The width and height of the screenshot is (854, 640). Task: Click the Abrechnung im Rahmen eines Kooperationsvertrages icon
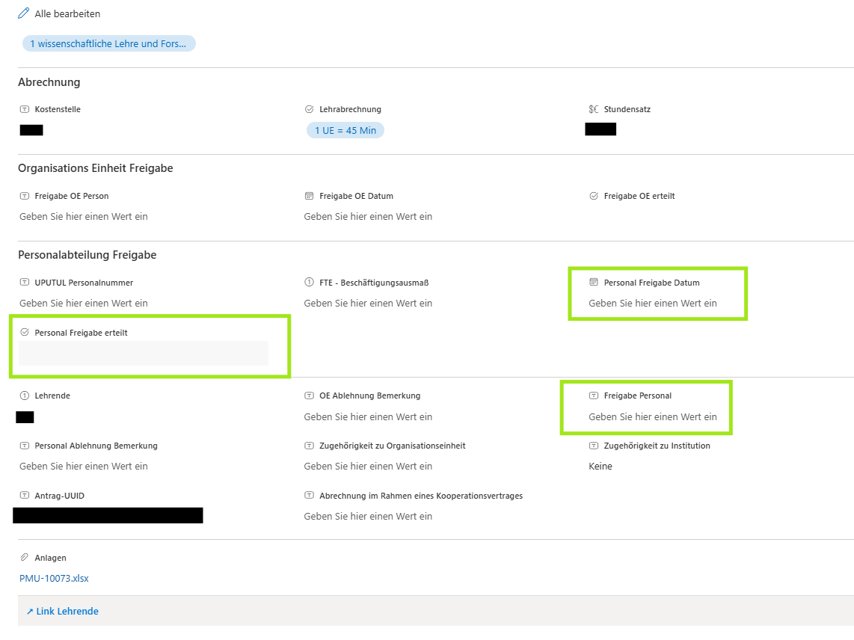(x=310, y=495)
